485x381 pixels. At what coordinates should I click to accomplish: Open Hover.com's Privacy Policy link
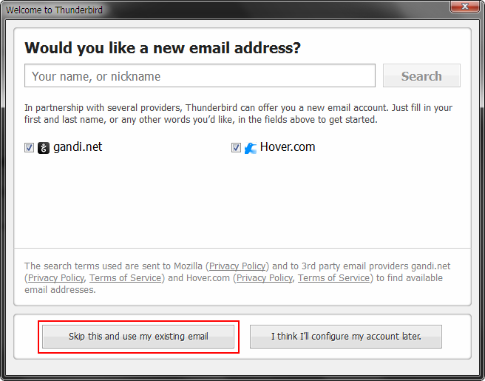pos(265,278)
